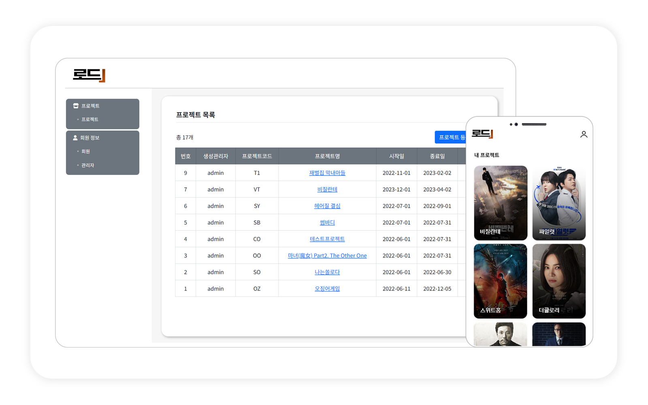Click start date 2023-12-01 cell
This screenshot has width=648, height=405.
coord(396,190)
